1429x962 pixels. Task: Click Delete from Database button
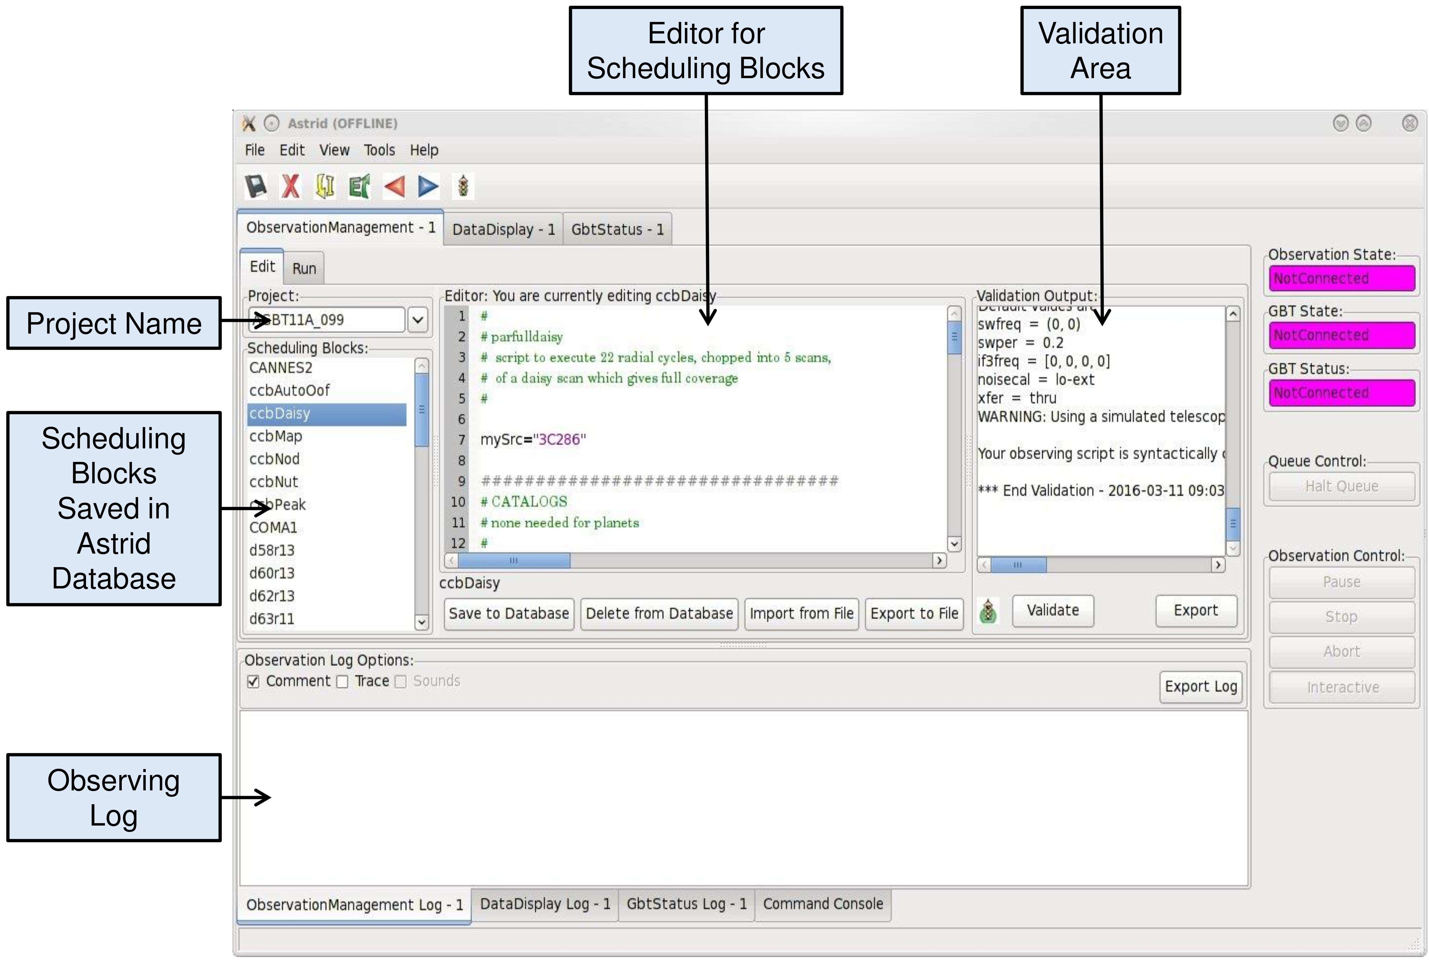659,613
